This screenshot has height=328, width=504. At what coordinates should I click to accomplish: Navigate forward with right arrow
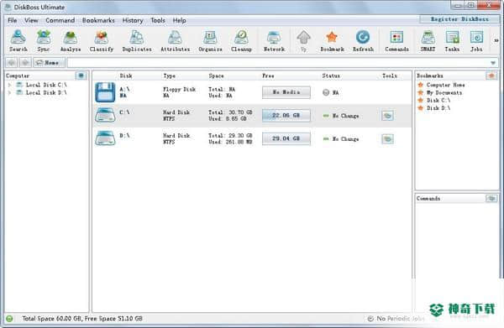pyautogui.click(x=25, y=62)
